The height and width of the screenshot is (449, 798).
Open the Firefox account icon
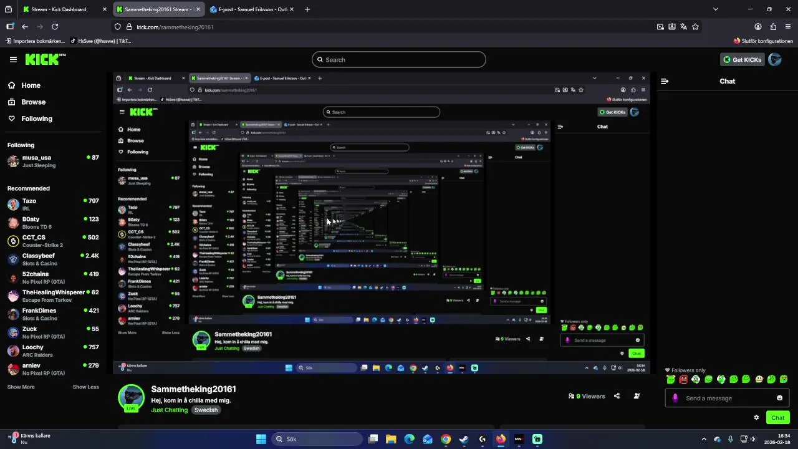coord(758,27)
